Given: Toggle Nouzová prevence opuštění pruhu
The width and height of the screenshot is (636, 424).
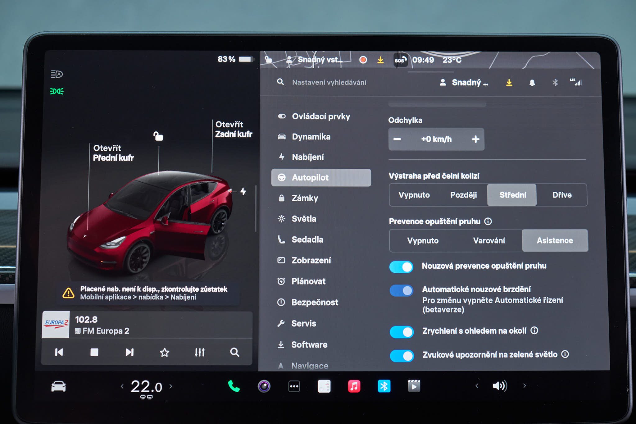Looking at the screenshot, I should click(x=401, y=267).
